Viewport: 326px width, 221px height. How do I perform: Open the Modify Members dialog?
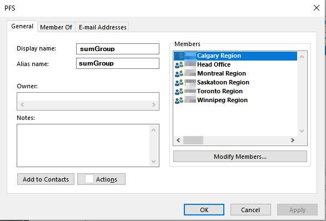[x=240, y=157]
